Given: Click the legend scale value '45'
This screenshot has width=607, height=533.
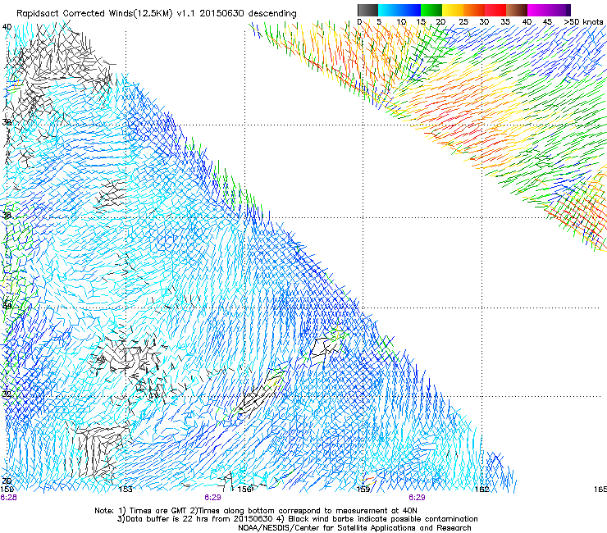Looking at the screenshot, I should pos(547,22).
